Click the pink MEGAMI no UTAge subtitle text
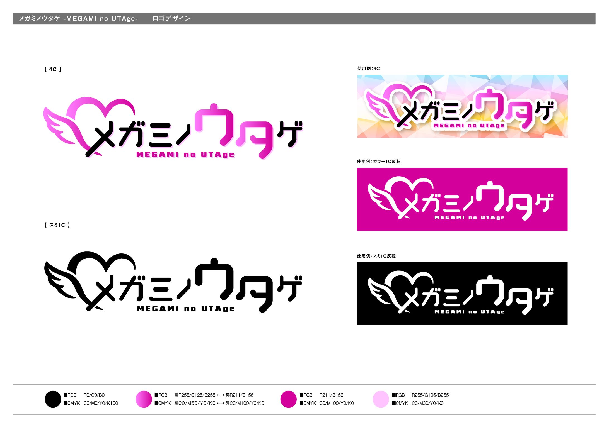609x430 pixels. coord(185,155)
